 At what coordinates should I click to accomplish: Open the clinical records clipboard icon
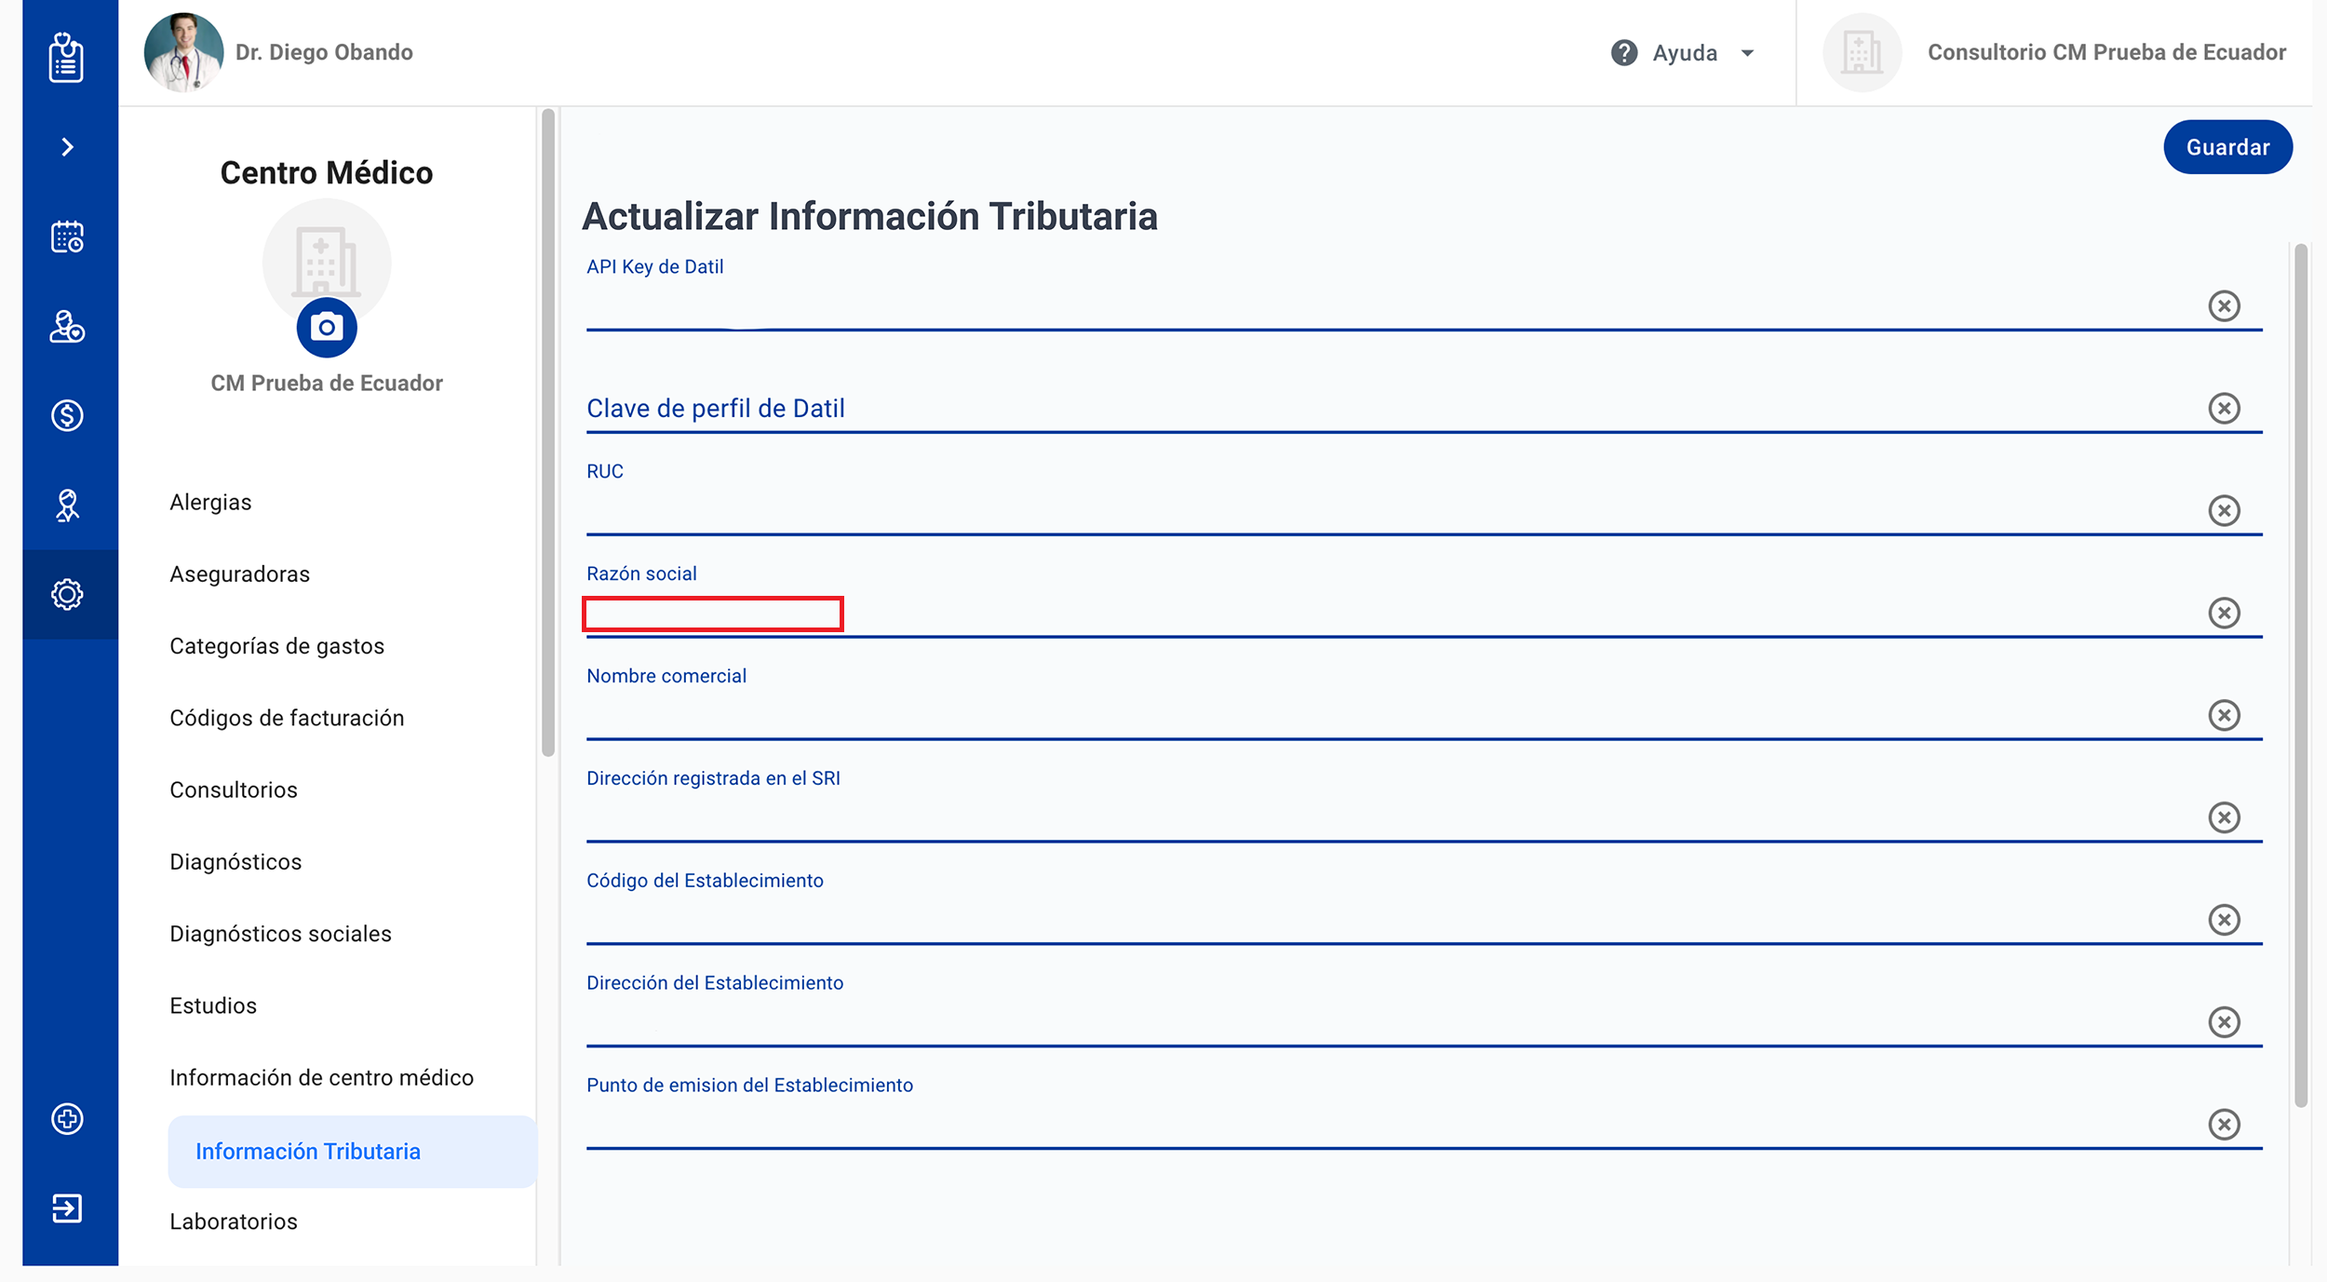pyautogui.click(x=66, y=58)
